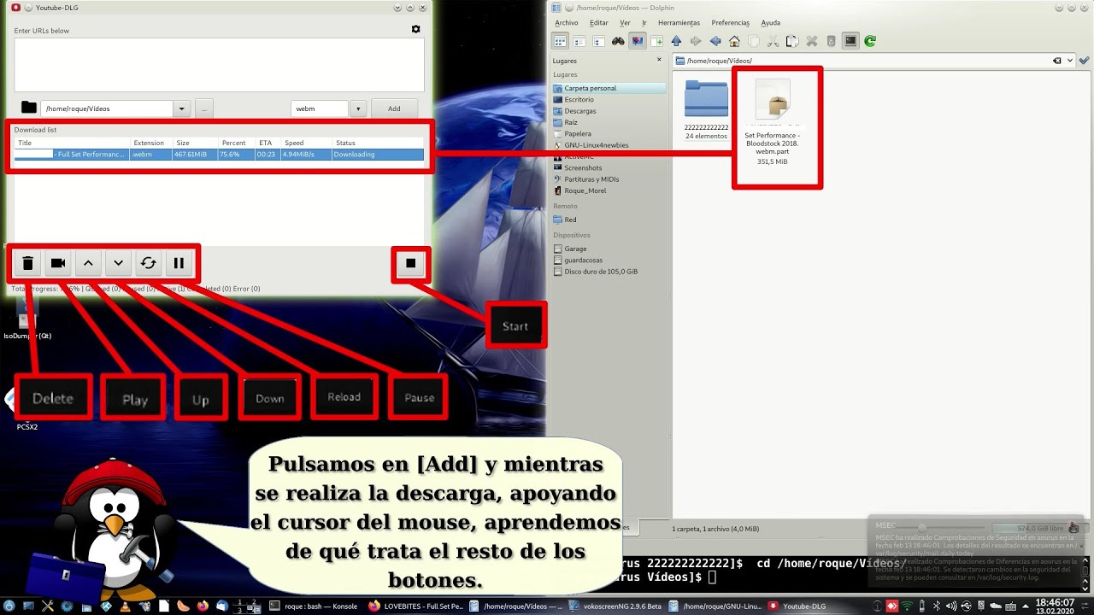Go up one folder with blue up arrow

tap(676, 41)
